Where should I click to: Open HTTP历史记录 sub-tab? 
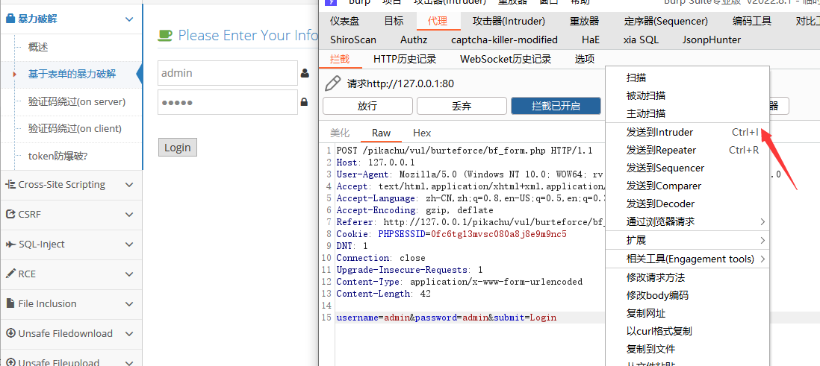pos(405,59)
